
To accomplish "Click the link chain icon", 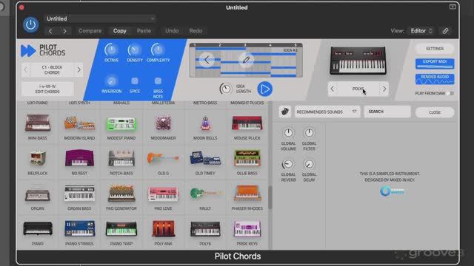I will [x=445, y=31].
